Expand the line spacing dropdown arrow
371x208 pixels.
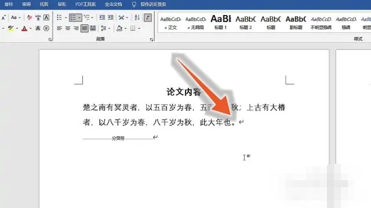click(x=110, y=28)
